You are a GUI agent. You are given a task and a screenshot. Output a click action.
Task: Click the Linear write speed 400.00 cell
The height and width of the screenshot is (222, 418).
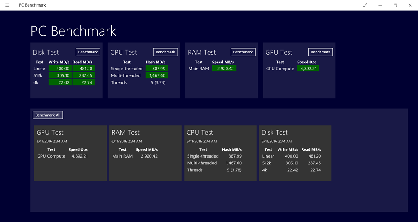tap(60, 69)
